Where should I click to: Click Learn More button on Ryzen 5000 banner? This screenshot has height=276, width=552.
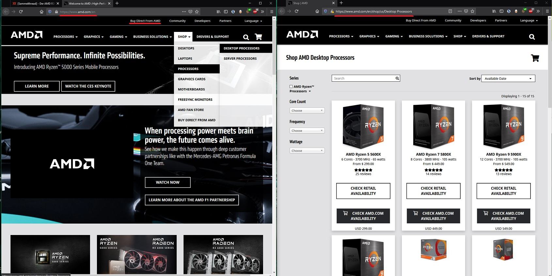click(37, 86)
